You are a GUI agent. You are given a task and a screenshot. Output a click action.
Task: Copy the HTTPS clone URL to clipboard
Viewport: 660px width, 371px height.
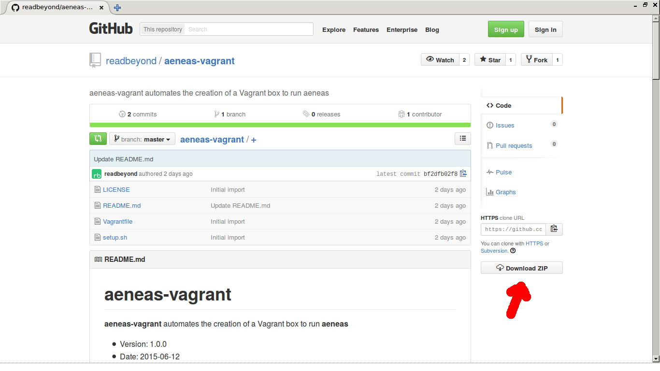click(x=554, y=229)
